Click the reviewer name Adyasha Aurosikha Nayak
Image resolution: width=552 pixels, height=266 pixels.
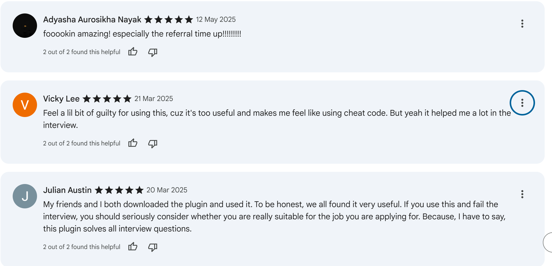click(92, 20)
